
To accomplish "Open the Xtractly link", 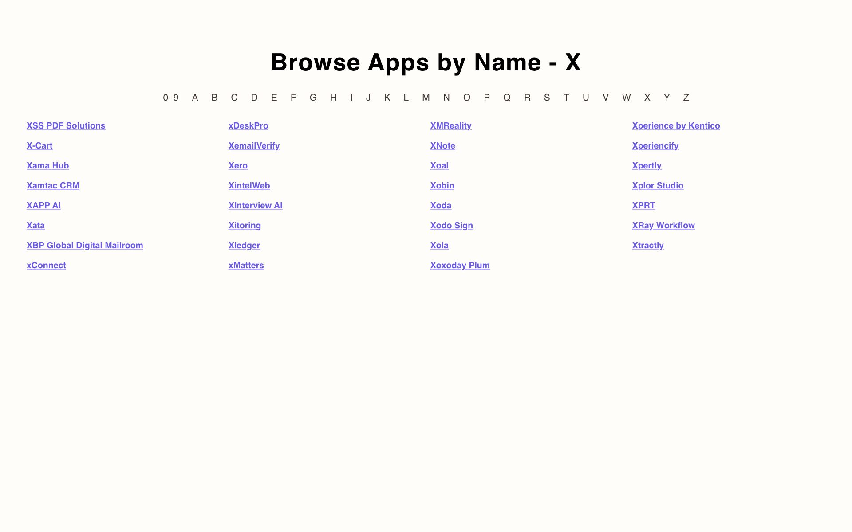I will click(648, 245).
